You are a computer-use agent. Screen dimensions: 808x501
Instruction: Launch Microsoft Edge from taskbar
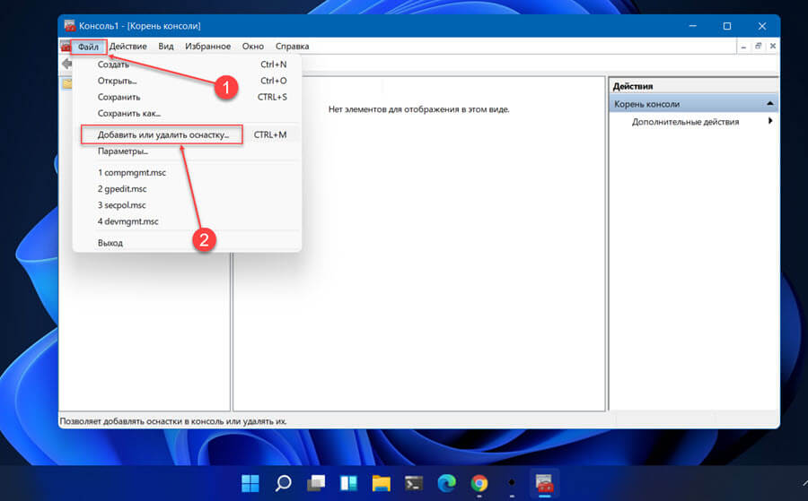[446, 483]
